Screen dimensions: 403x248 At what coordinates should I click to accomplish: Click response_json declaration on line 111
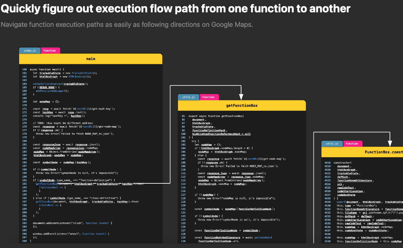point(217,173)
